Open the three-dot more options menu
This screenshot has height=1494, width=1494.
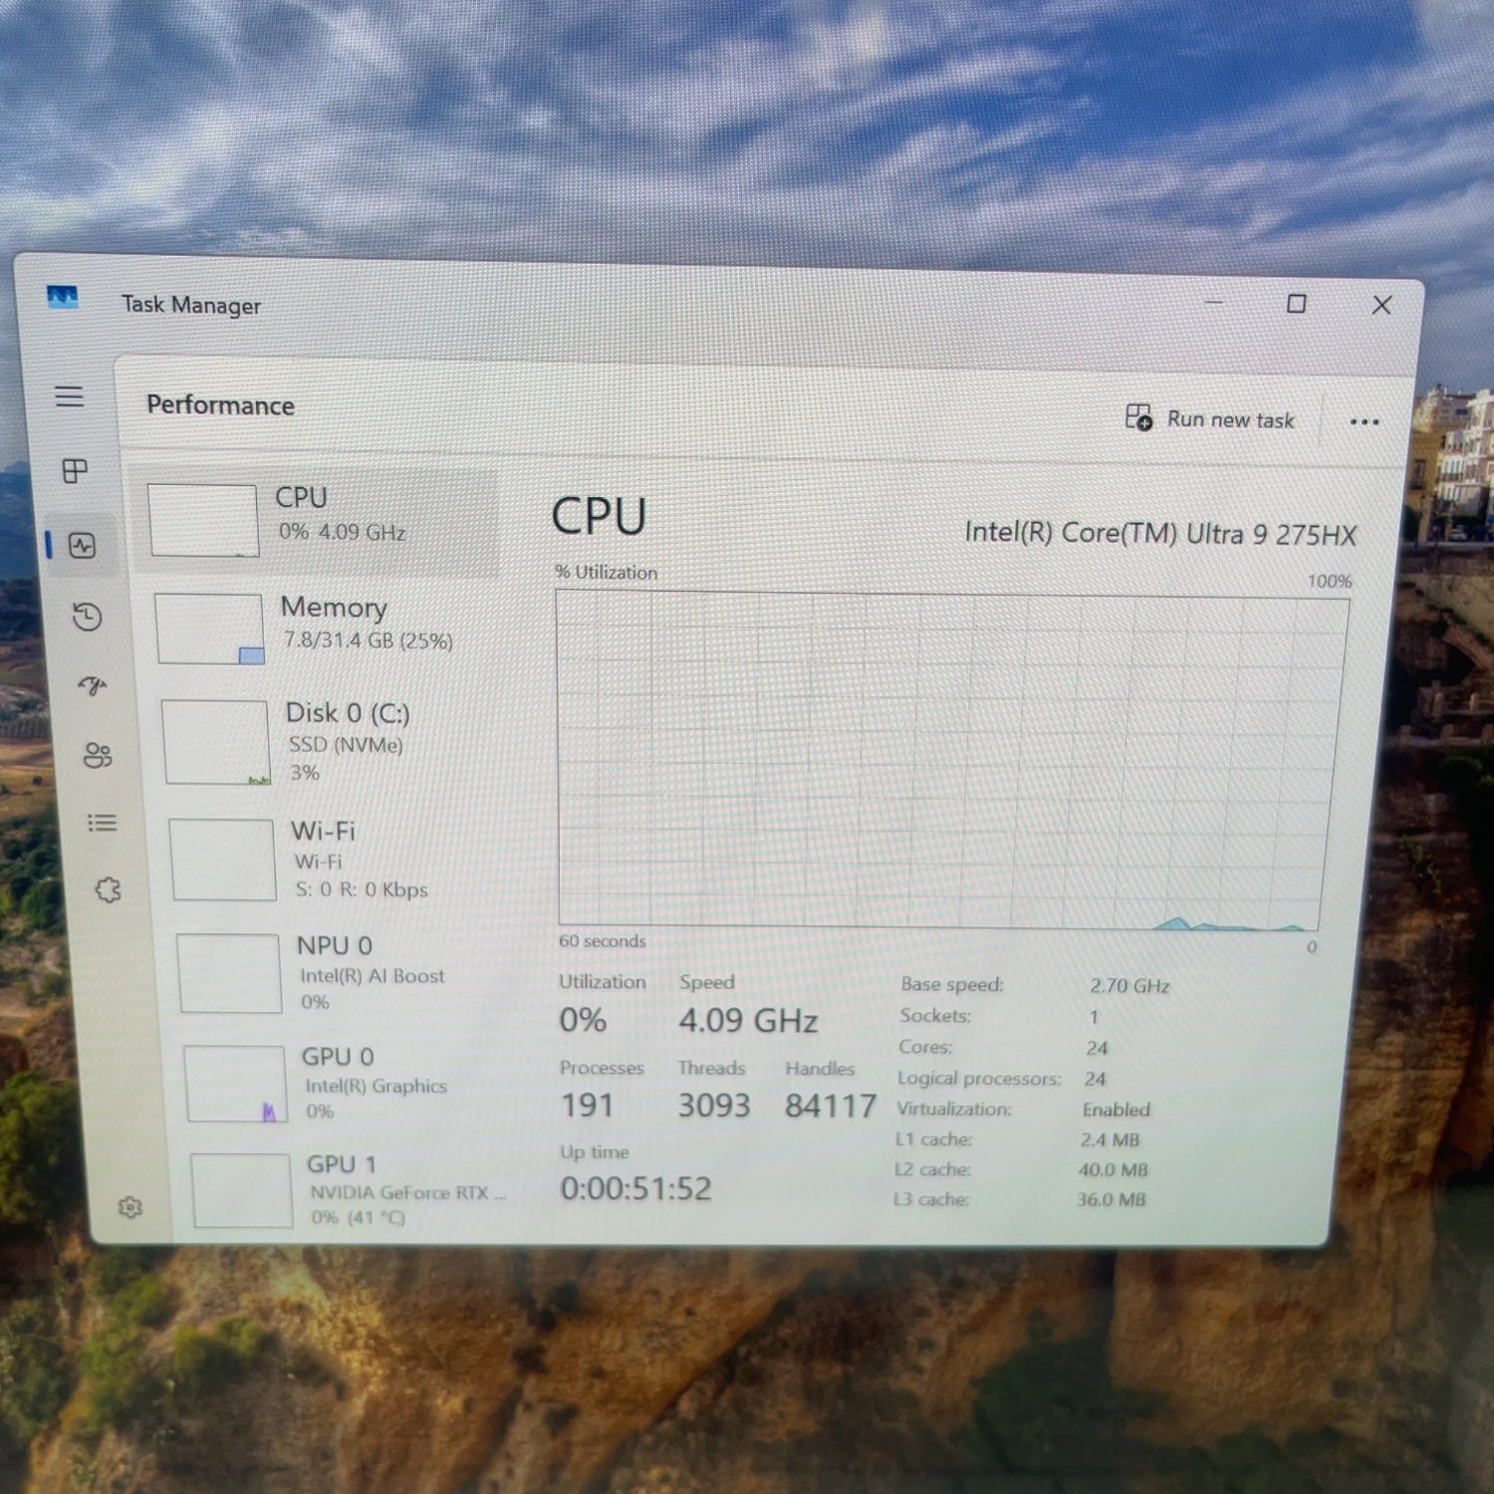coord(1364,422)
